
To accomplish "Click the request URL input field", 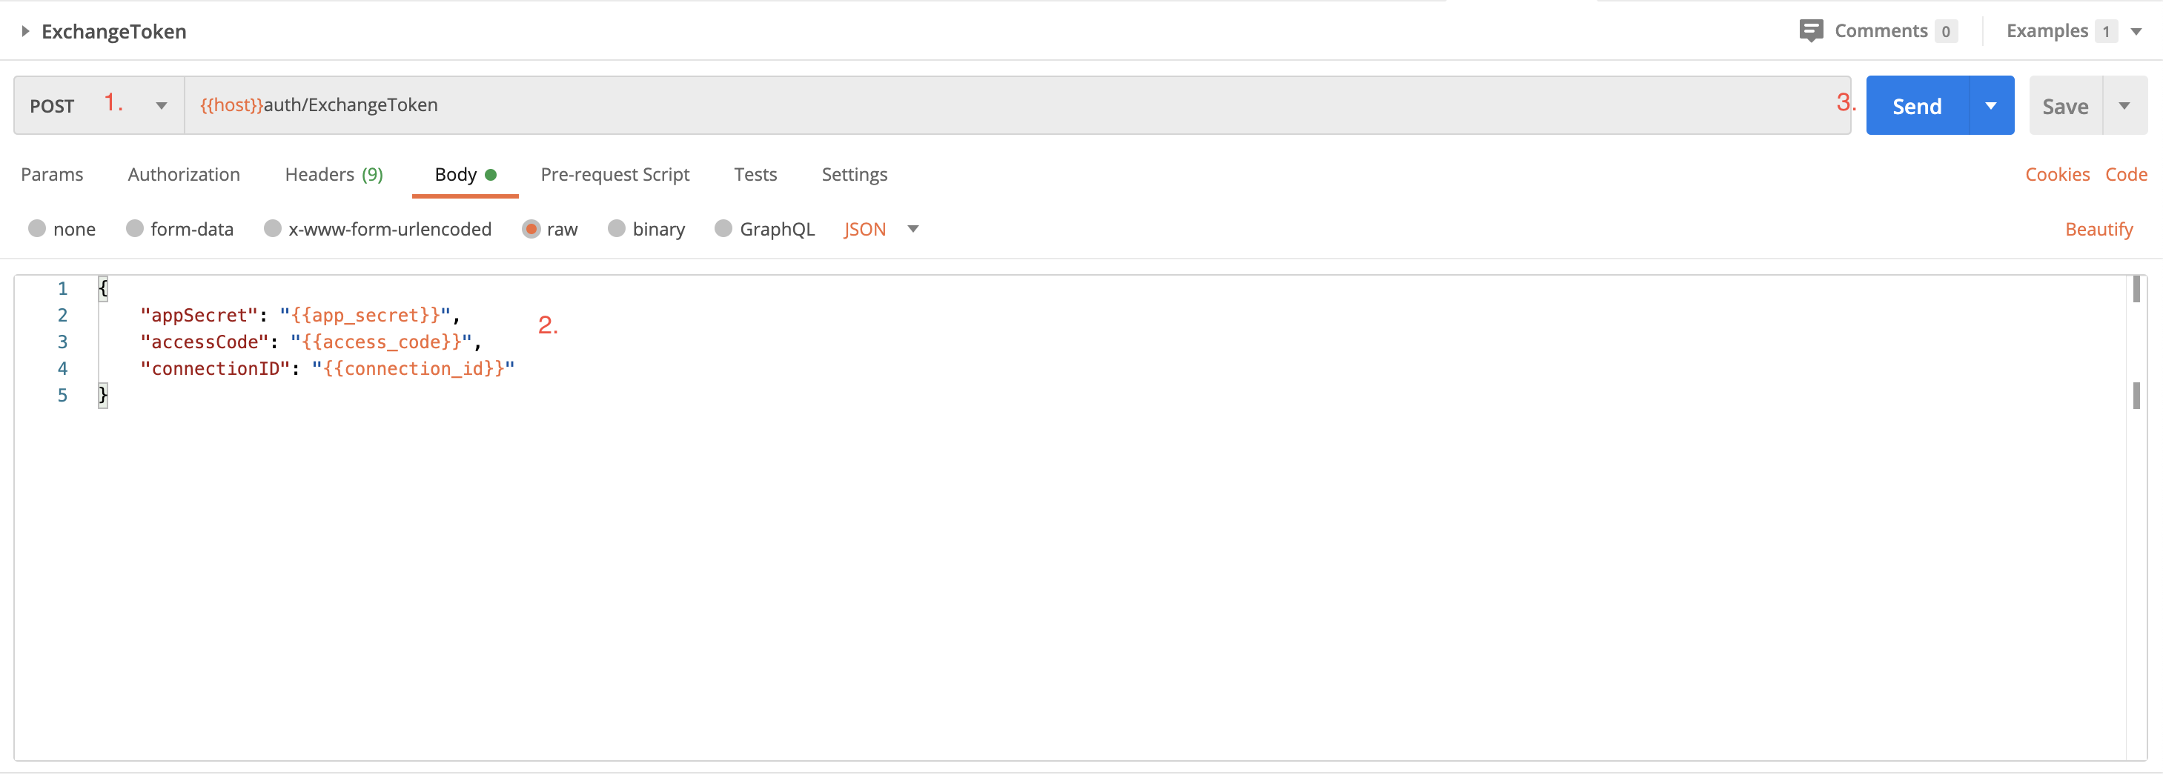I will click(1017, 105).
